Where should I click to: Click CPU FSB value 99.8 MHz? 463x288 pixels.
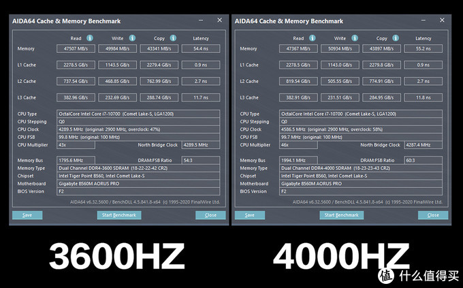point(138,137)
